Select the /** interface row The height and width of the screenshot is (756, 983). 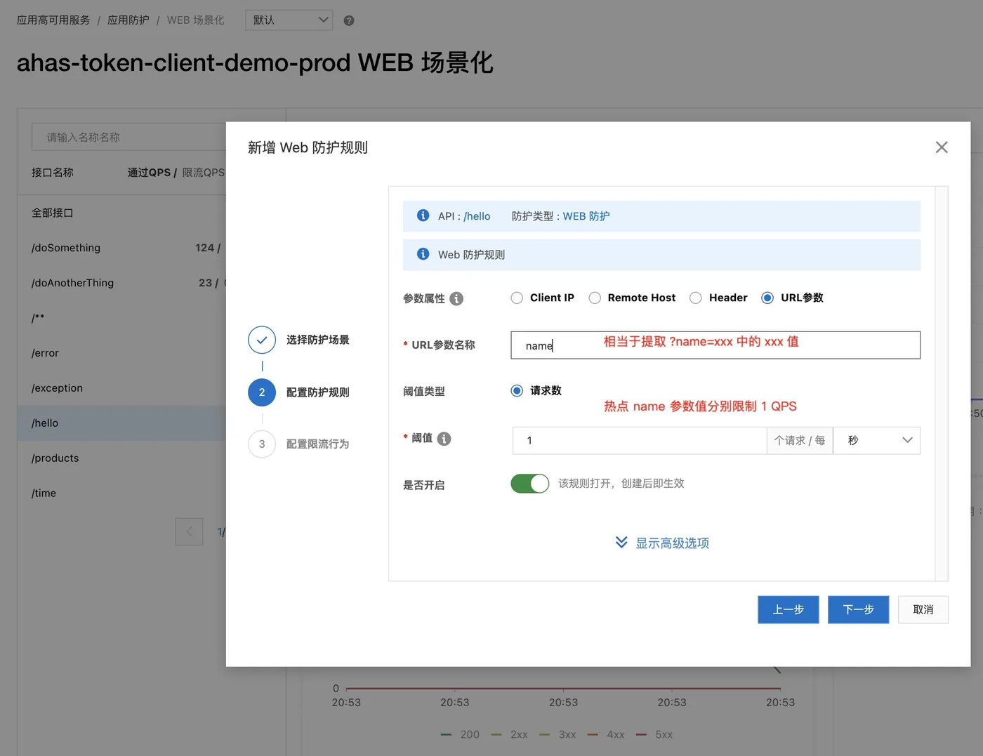121,318
